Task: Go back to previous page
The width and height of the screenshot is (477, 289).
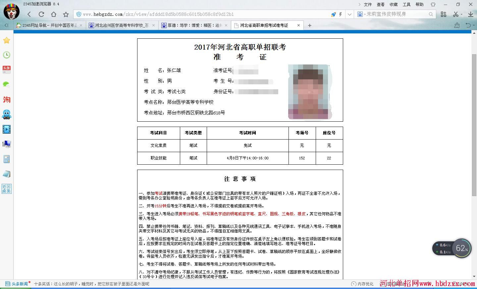Action: [29, 14]
